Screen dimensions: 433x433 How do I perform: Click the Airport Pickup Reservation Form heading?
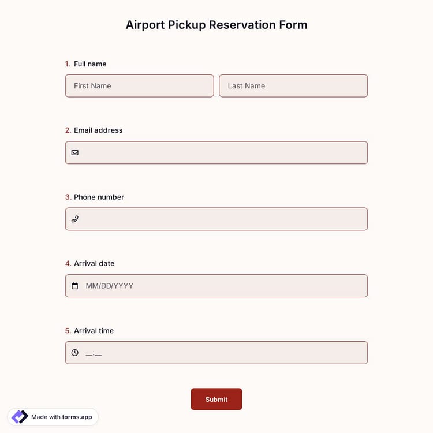pos(216,25)
